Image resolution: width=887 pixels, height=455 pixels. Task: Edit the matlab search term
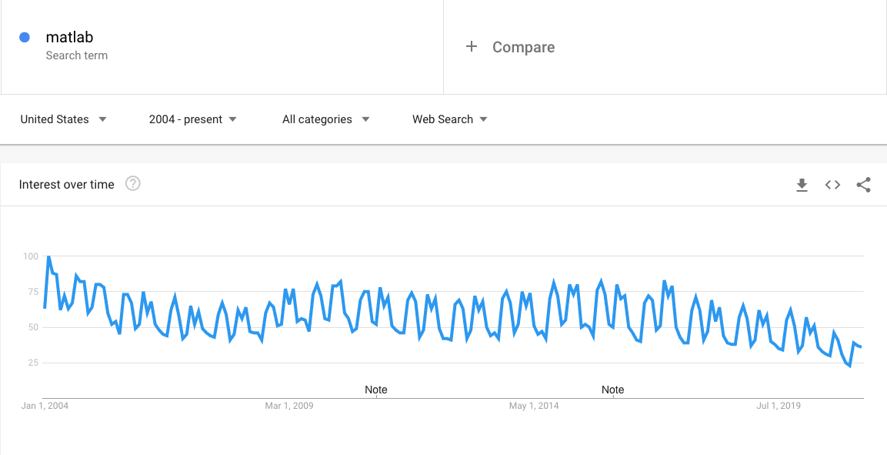coord(69,38)
